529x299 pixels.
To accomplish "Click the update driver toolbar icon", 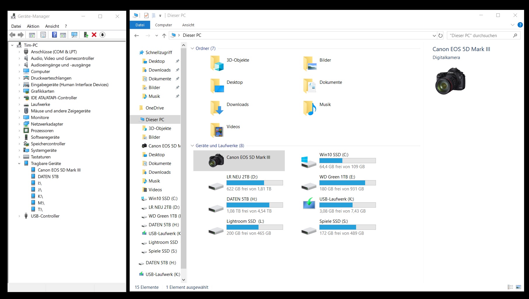I will pyautogui.click(x=86, y=35).
